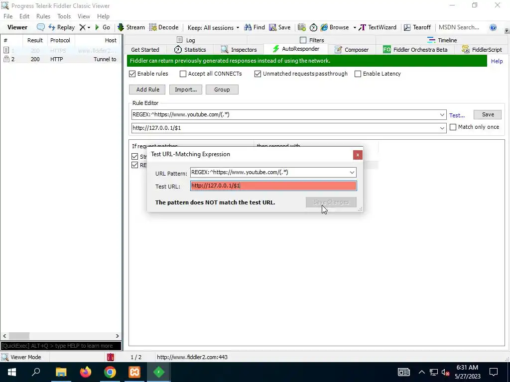Switch to the Get Started tab
This screenshot has width=510, height=382.
coord(145,49)
